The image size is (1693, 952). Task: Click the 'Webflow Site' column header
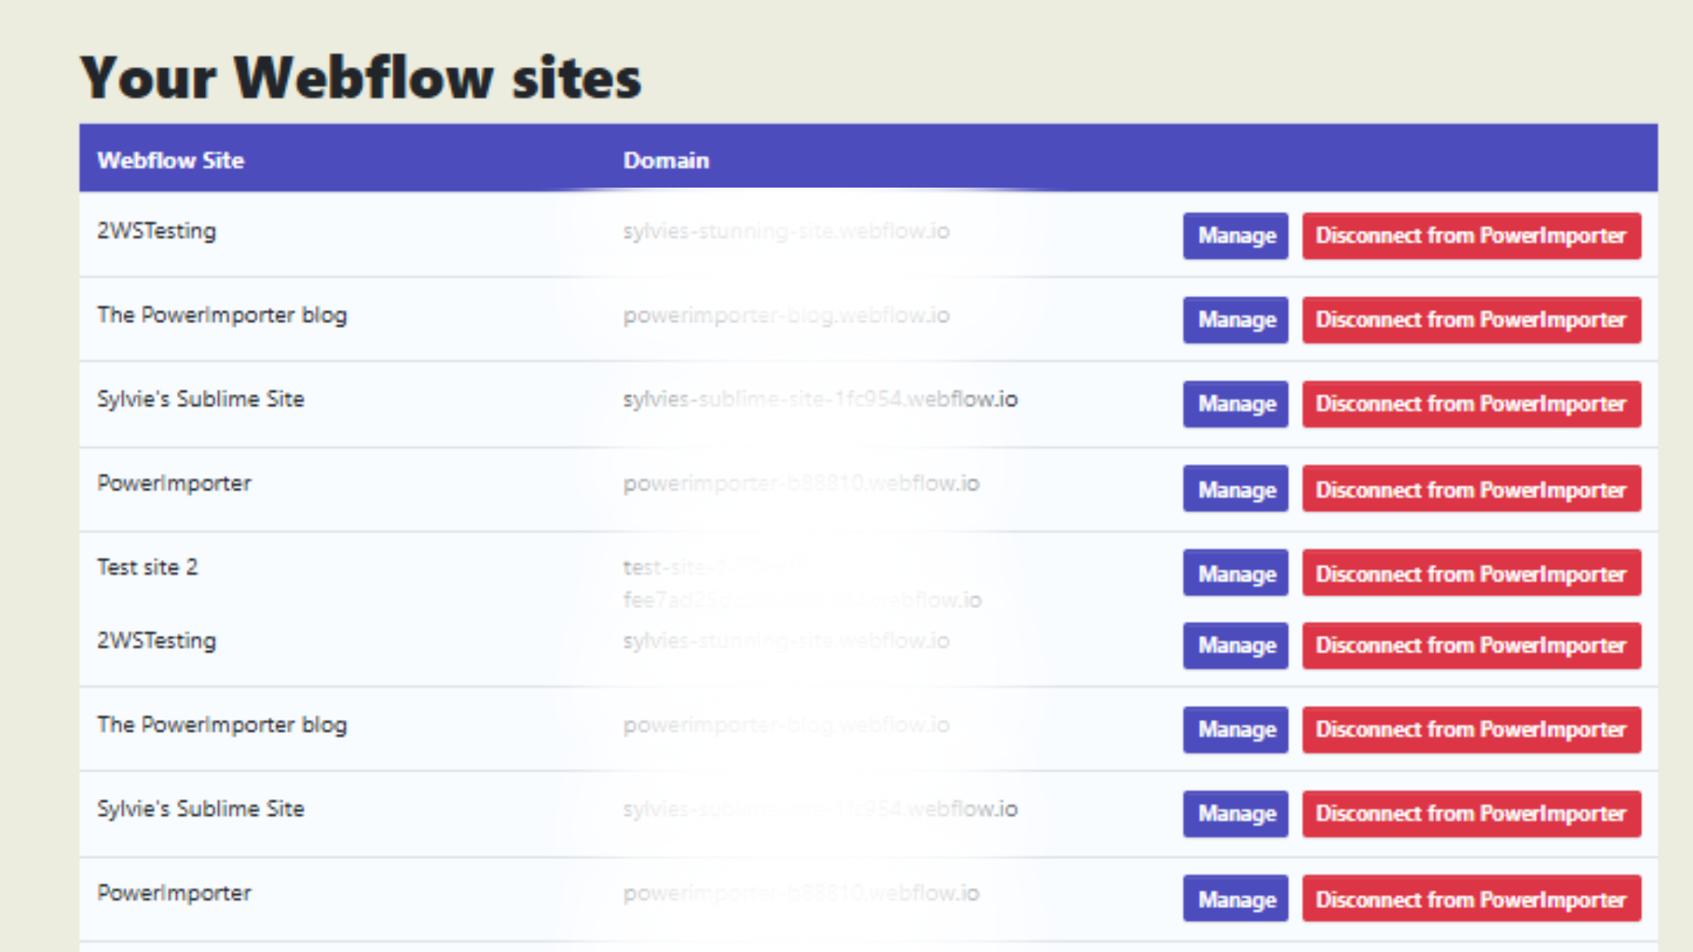coord(171,160)
